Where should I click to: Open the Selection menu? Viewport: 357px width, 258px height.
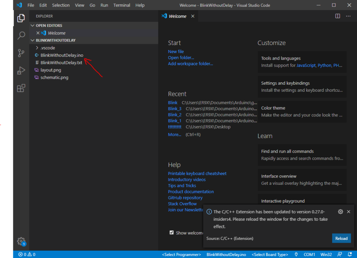tap(61, 5)
